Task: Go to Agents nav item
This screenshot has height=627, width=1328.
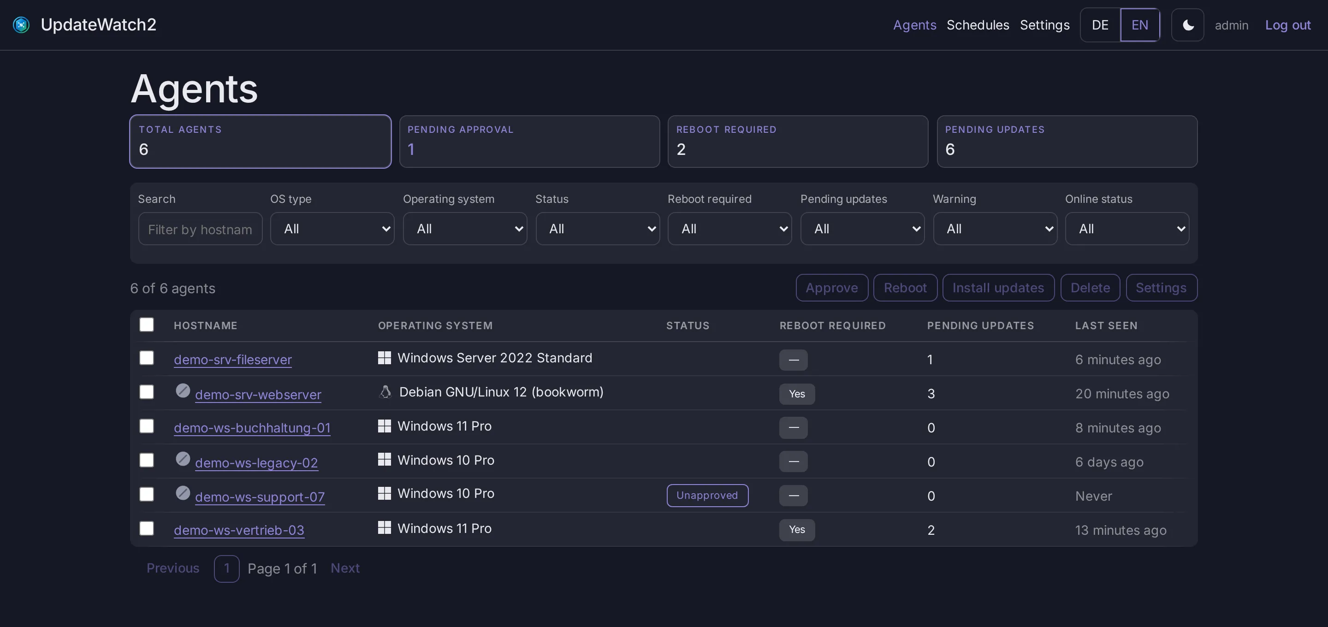Action: [914, 25]
